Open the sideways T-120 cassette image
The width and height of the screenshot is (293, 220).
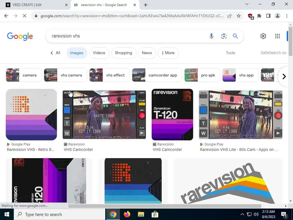click(49, 181)
